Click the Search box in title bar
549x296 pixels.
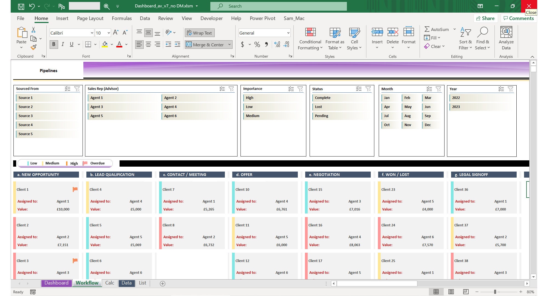(x=278, y=6)
